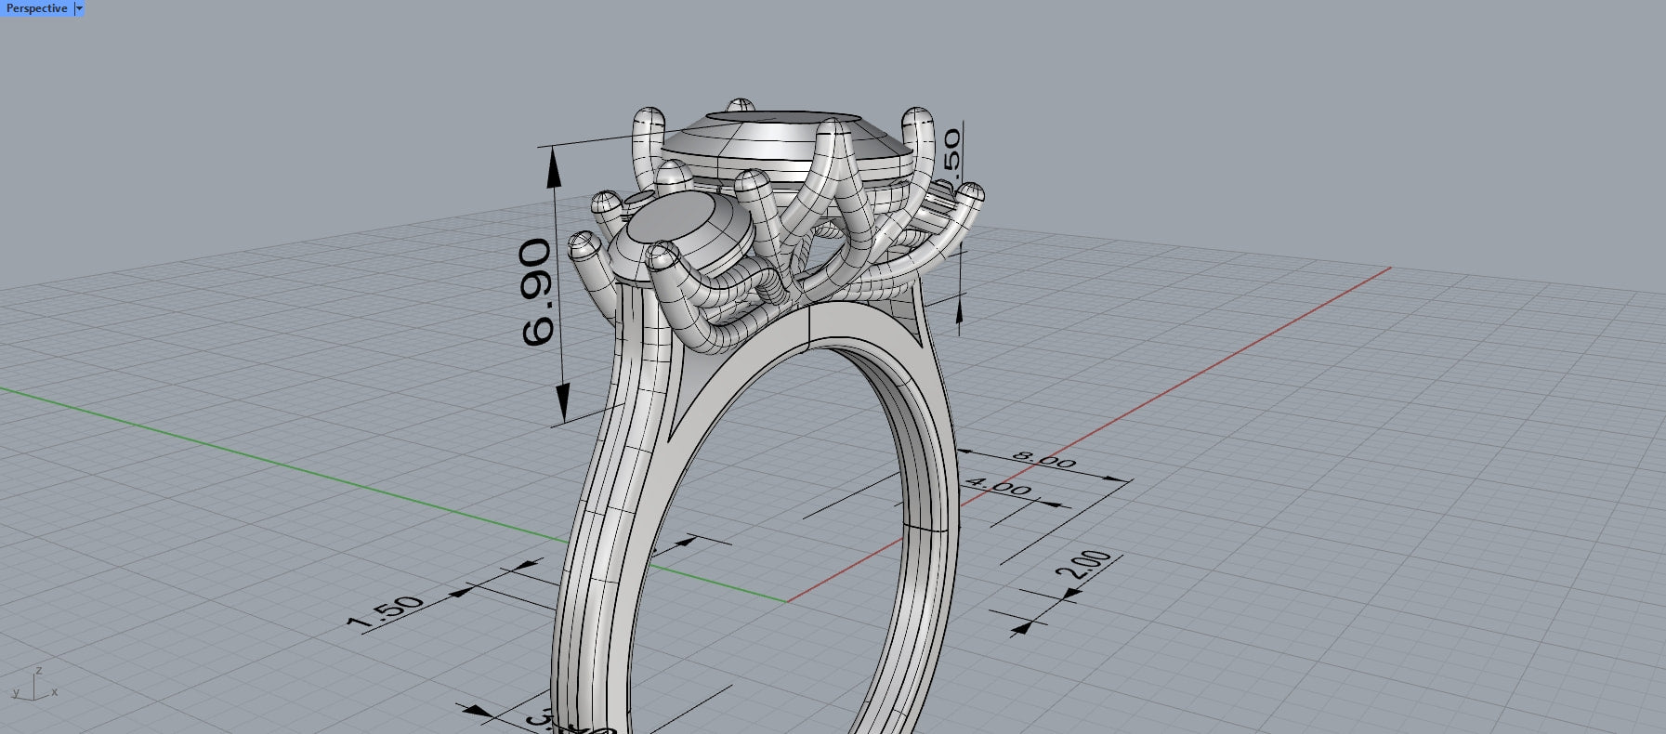Click the Perspective viewport title label

[x=36, y=8]
